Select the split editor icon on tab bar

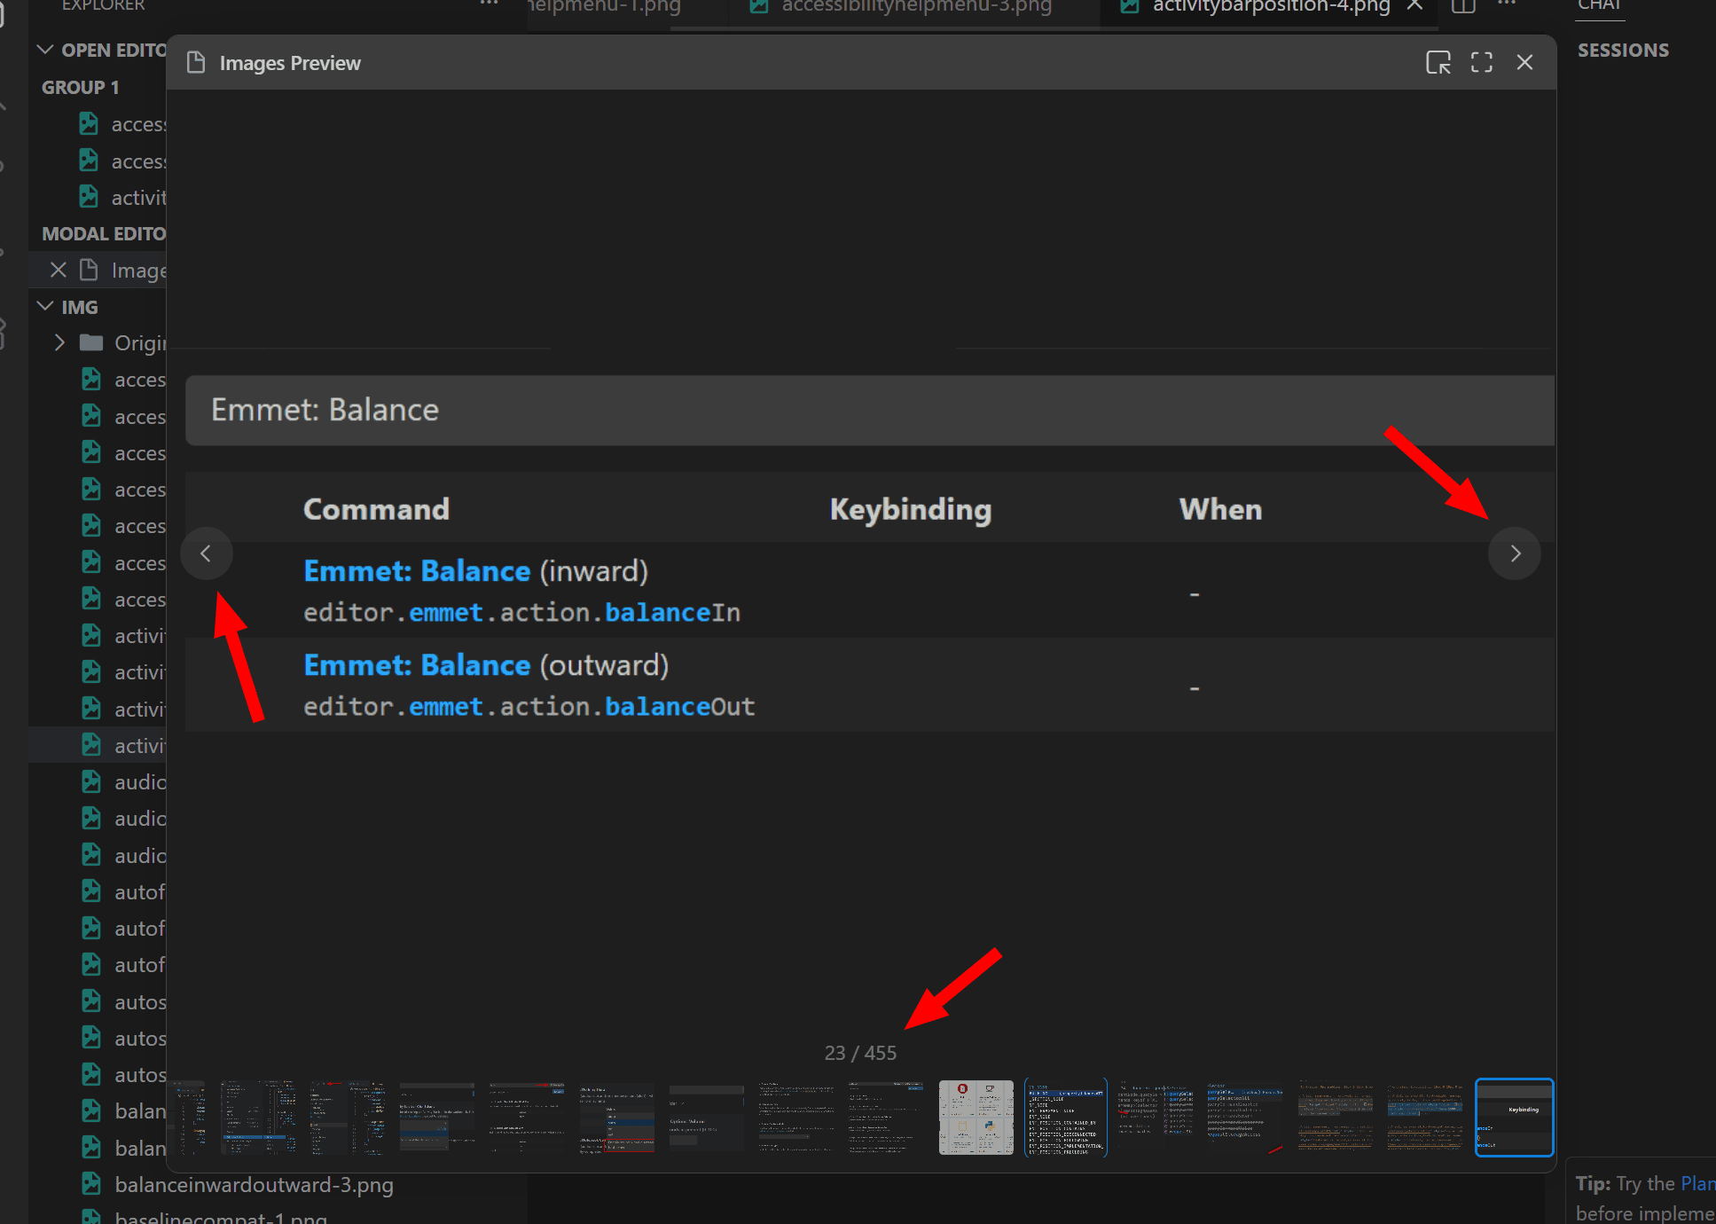pos(1462,6)
